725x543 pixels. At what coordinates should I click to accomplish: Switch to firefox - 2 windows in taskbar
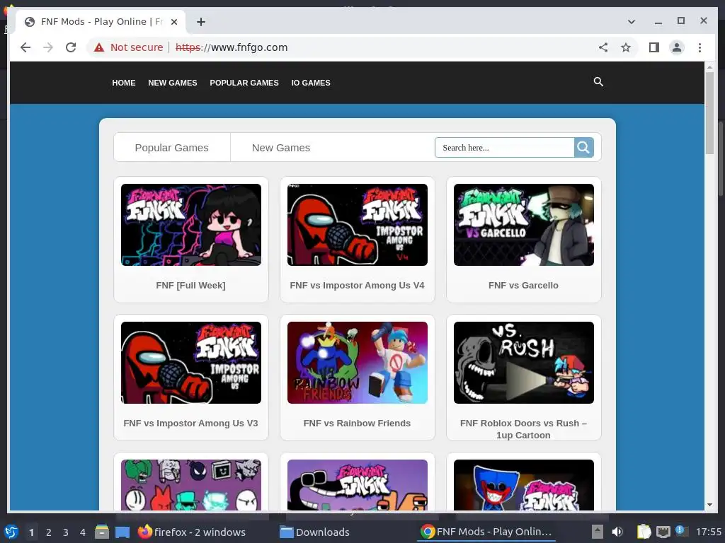tap(192, 532)
